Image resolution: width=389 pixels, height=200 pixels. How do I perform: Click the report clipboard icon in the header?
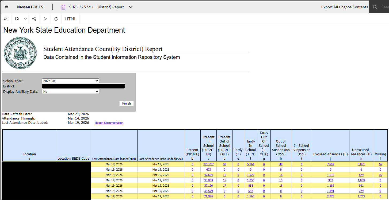(63, 7)
